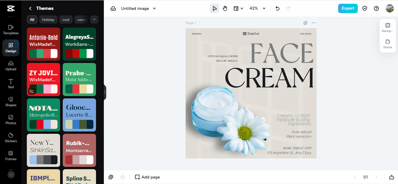Expand the pages panel icon
Screen dimensions: 398x184
[x=391, y=177]
